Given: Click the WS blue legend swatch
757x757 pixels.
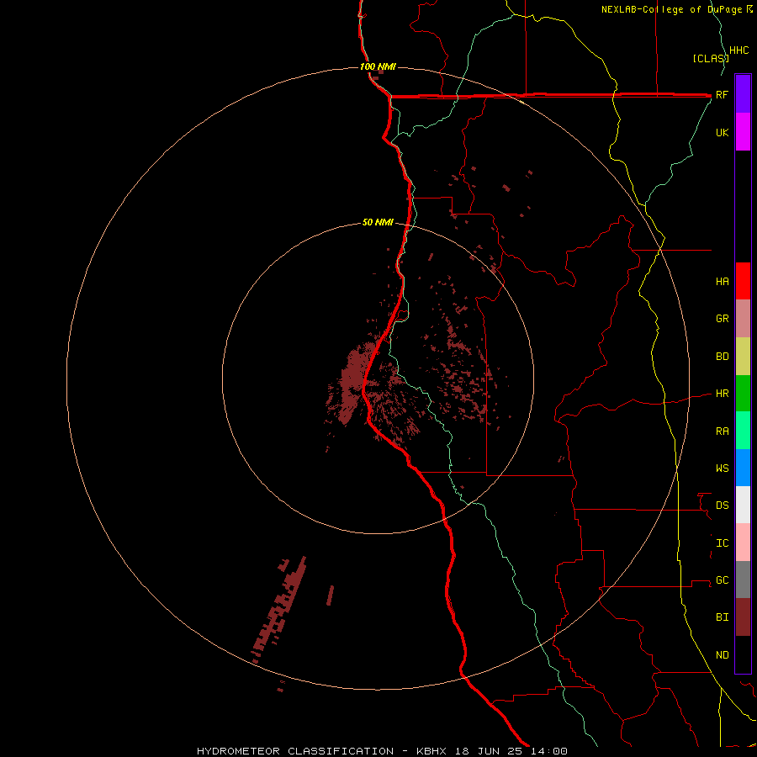Looking at the screenshot, I should [x=743, y=468].
